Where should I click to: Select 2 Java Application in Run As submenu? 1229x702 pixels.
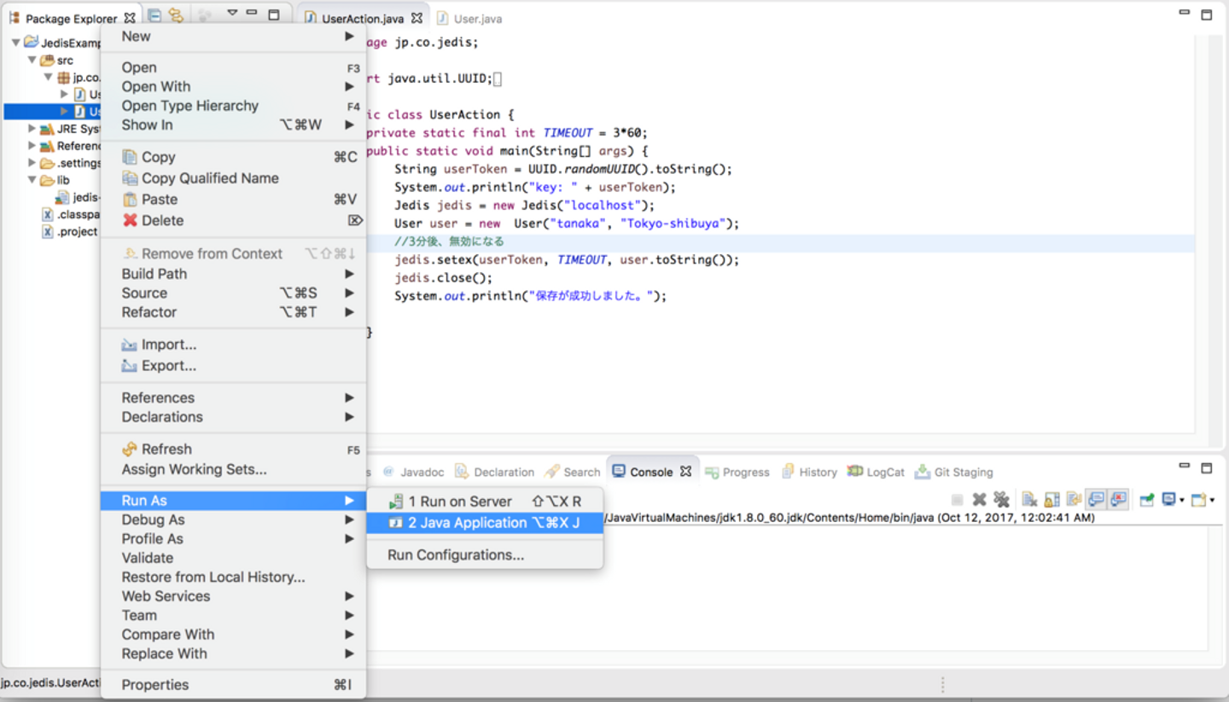[x=484, y=523]
